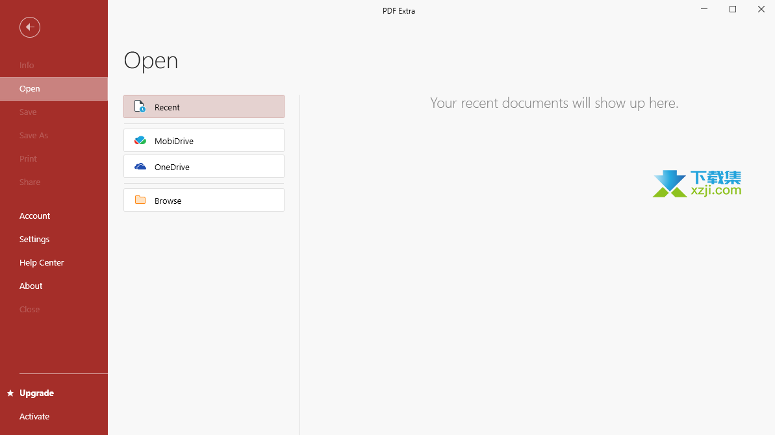Click the back arrow circle icon
Viewport: 775px width, 435px height.
tap(30, 27)
